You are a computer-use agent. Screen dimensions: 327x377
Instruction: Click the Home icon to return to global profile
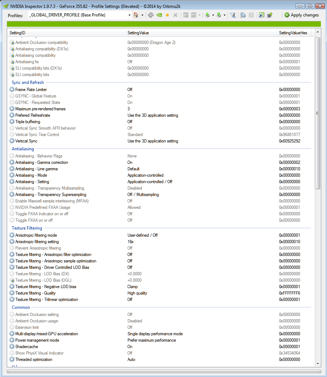[136, 15]
